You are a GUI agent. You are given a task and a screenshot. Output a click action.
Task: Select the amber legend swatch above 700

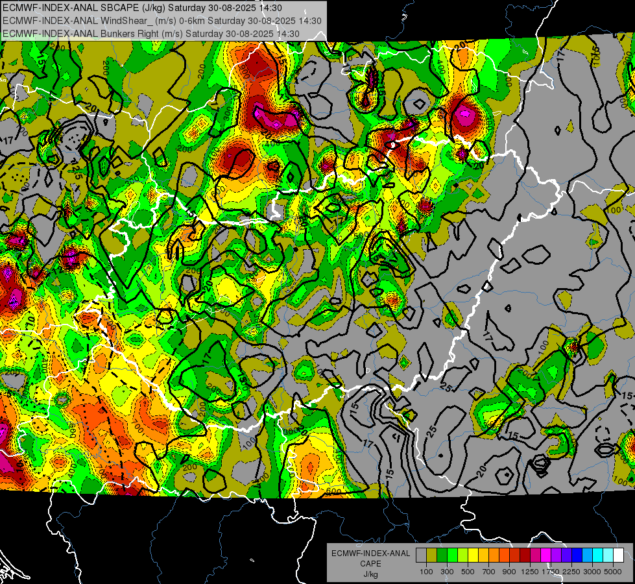pyautogui.click(x=483, y=555)
